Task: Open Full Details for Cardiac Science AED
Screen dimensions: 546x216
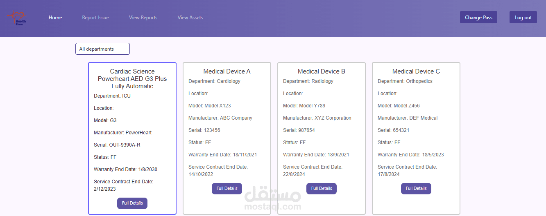Action: [x=132, y=203]
